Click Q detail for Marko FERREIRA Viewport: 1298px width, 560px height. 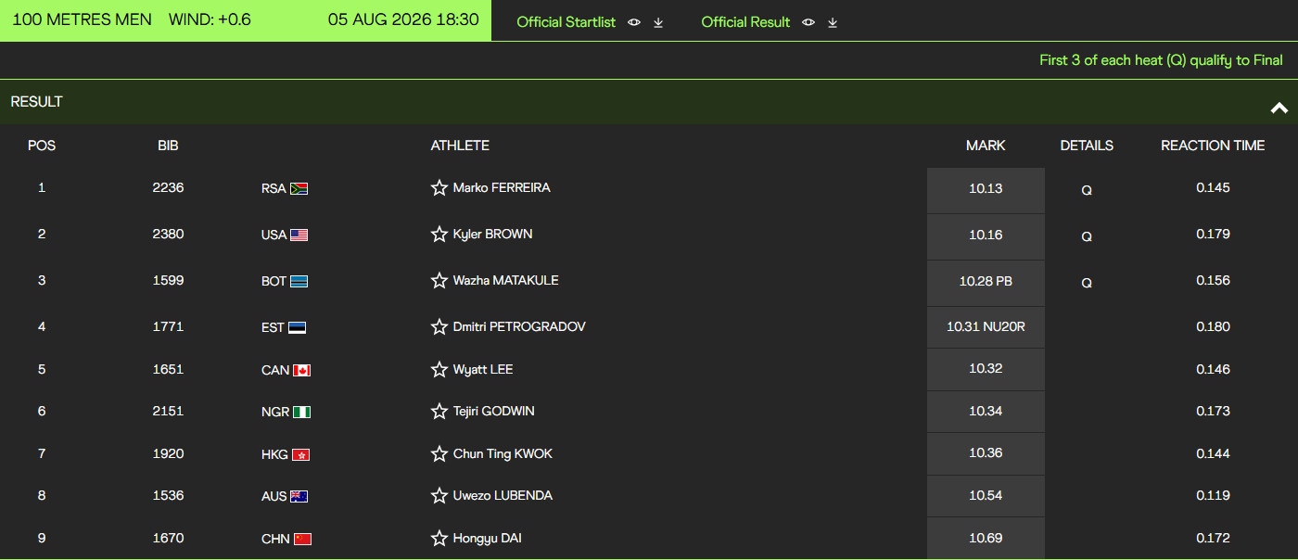1087,190
